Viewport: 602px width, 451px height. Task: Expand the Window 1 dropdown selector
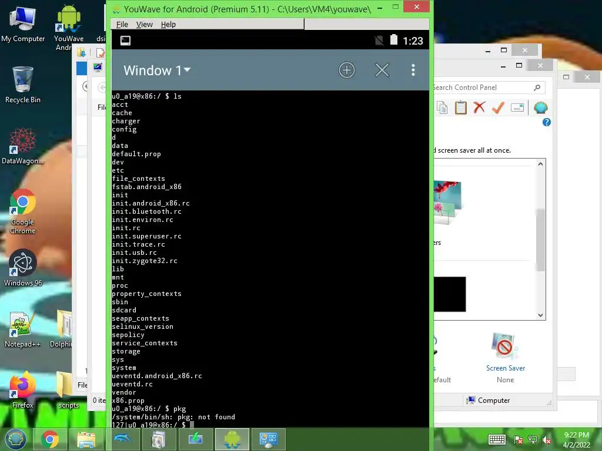157,70
